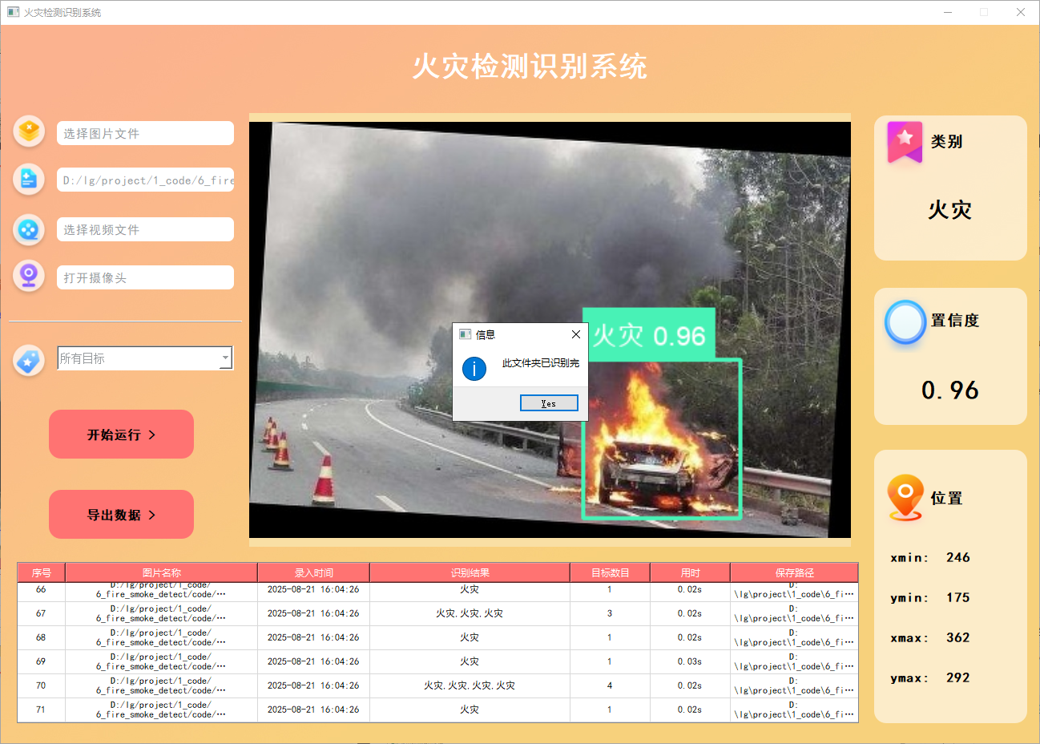Viewport: 1040px width, 744px height.
Task: Click 0.03s duration in row 69
Action: [690, 661]
